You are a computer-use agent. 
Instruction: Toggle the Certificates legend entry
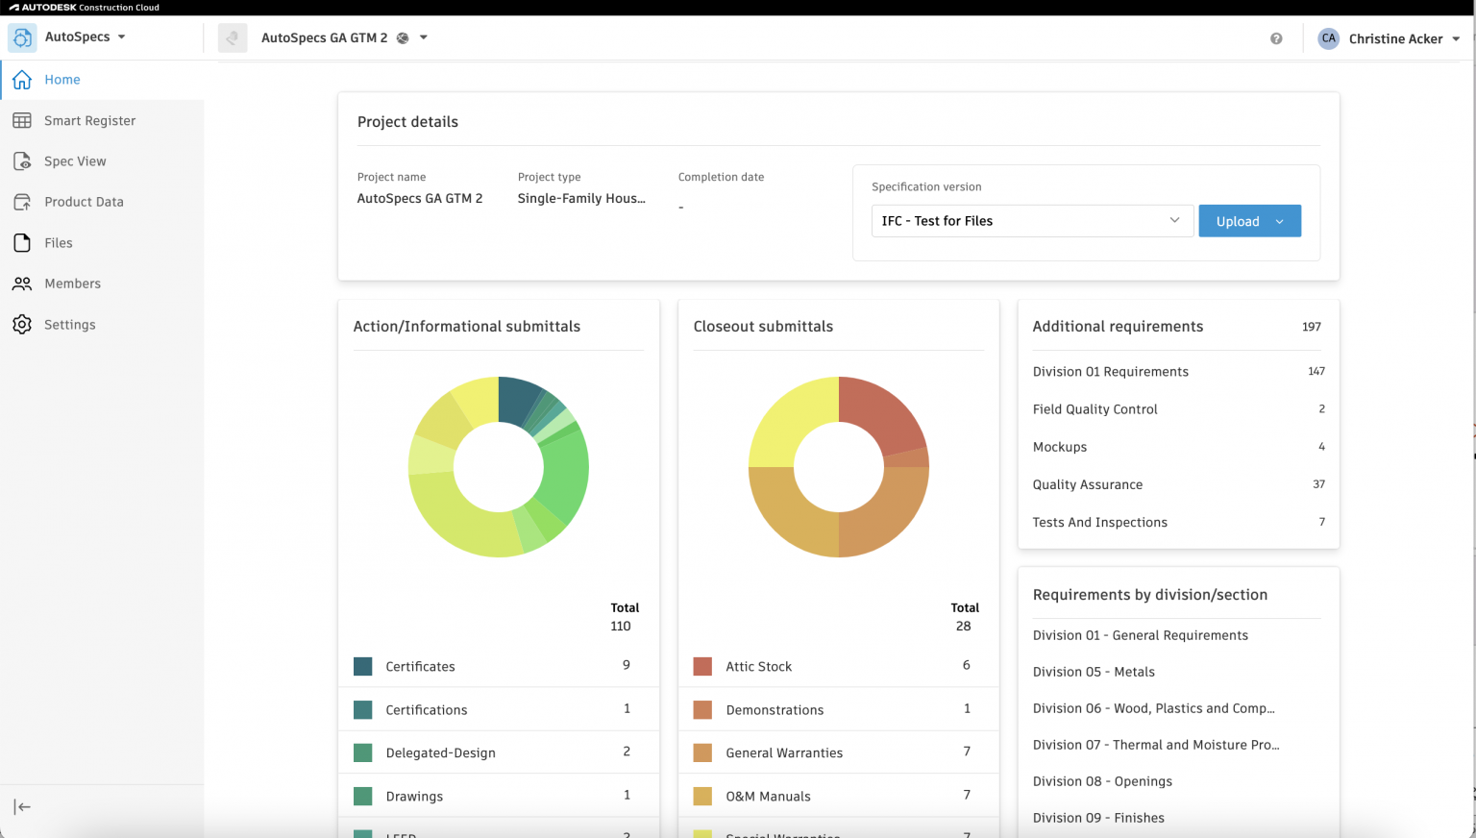pos(418,666)
